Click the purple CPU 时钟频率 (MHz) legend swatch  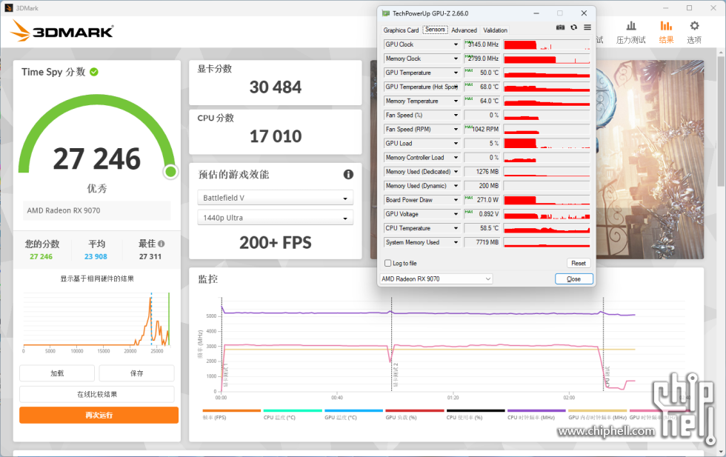tap(536, 410)
